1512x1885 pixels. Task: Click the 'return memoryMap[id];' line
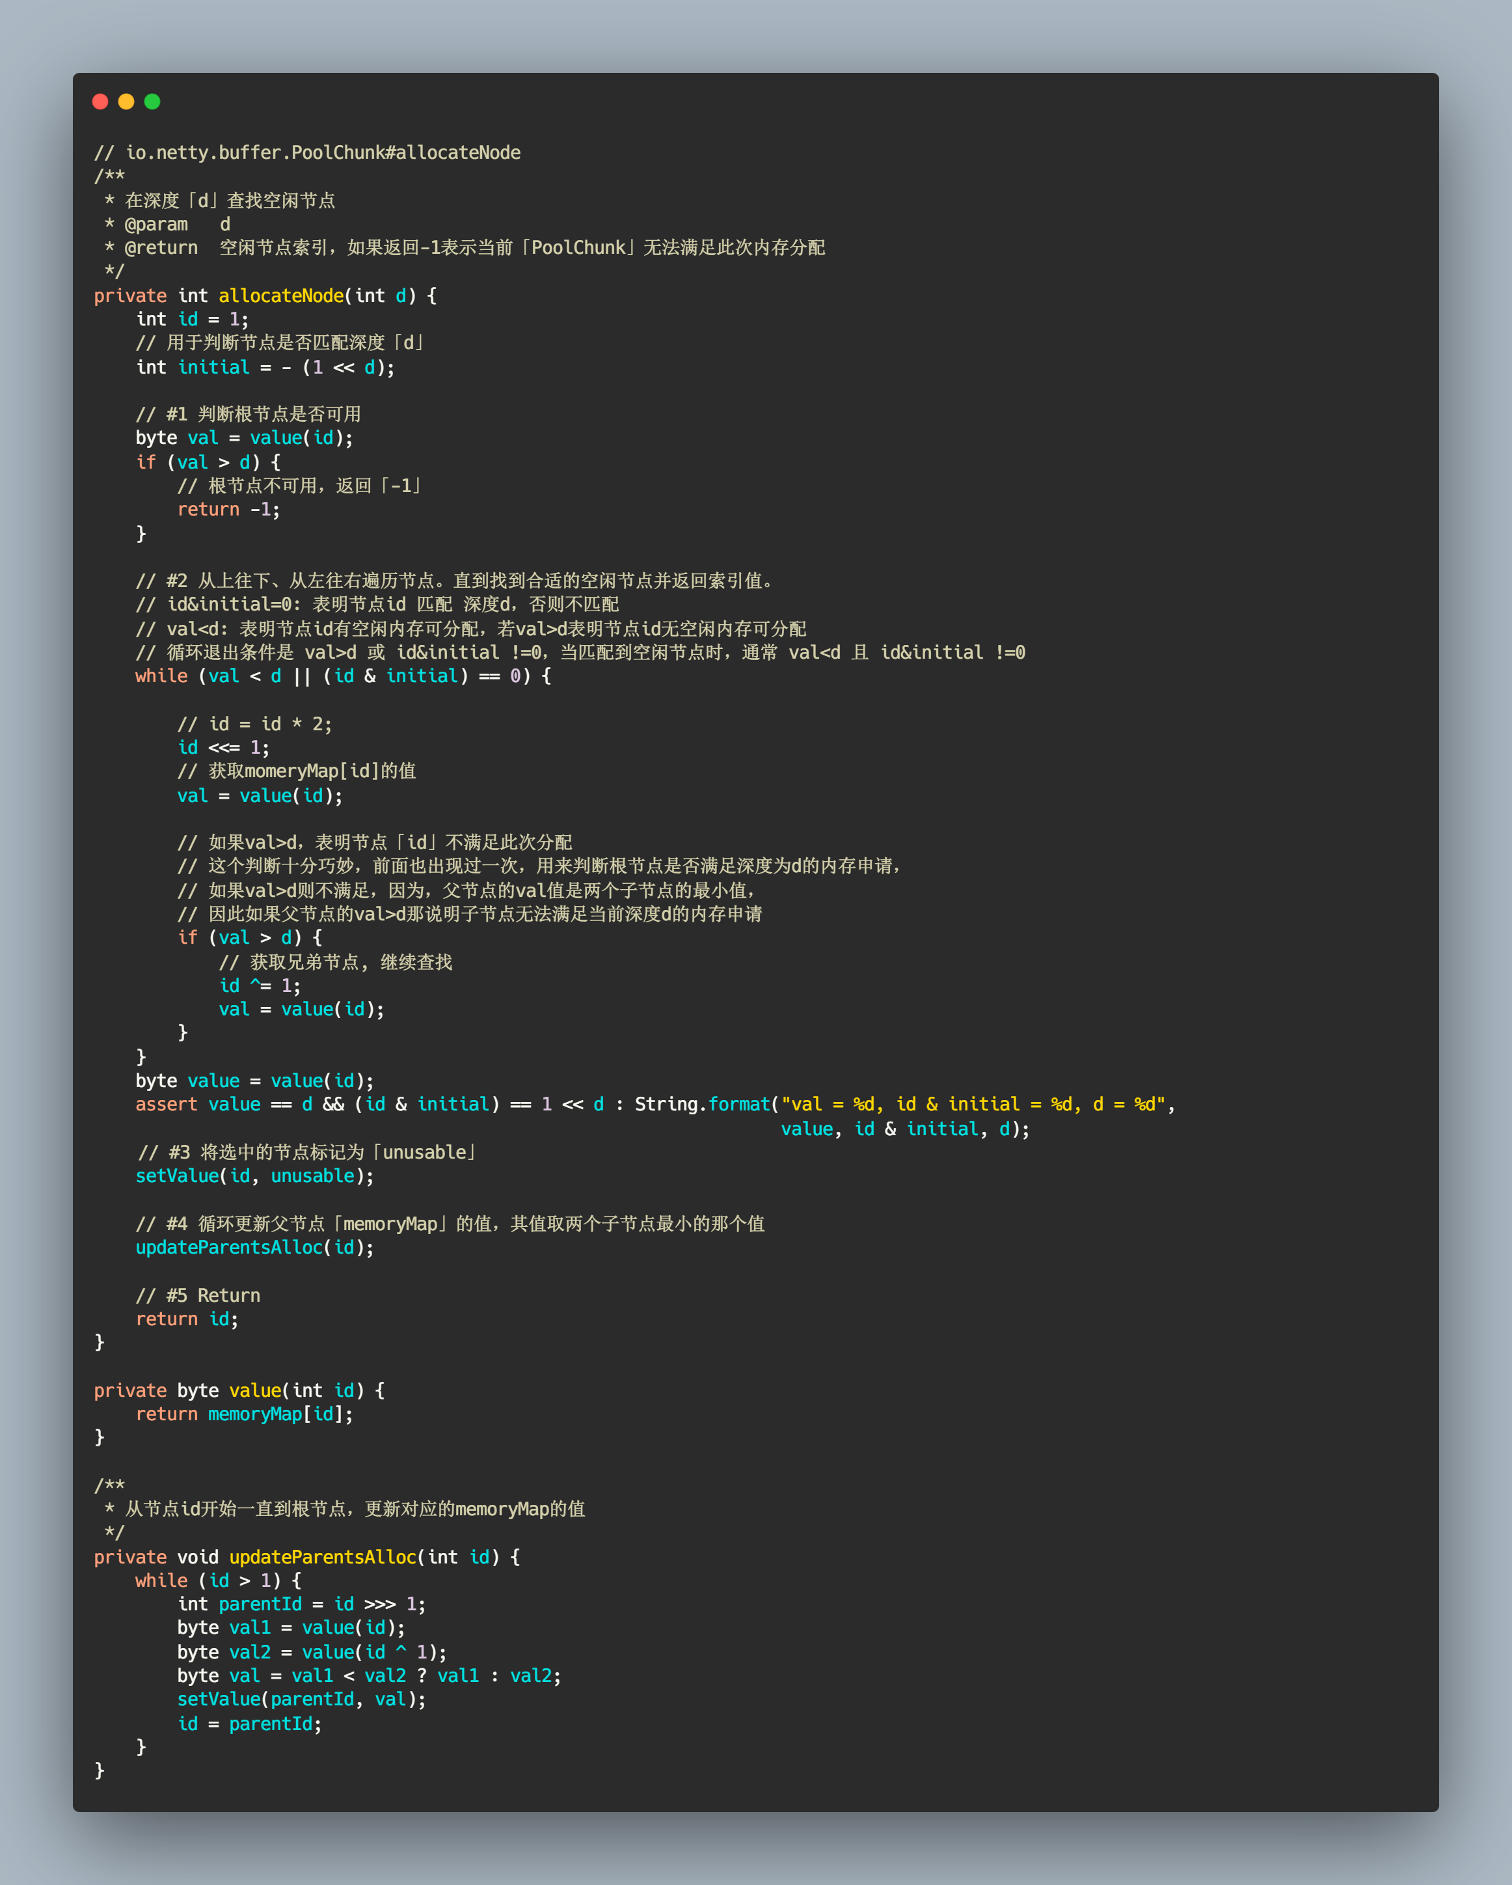coord(244,1414)
